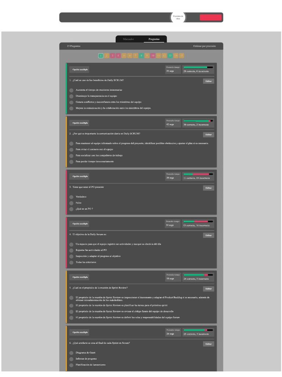This screenshot has width=282, height=377.
Task: Edit question 4 objetivo de la Daily Scrum
Action: click(209, 235)
